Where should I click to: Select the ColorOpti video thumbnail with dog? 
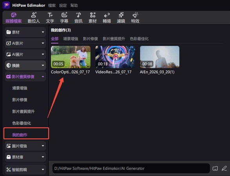[71, 57]
